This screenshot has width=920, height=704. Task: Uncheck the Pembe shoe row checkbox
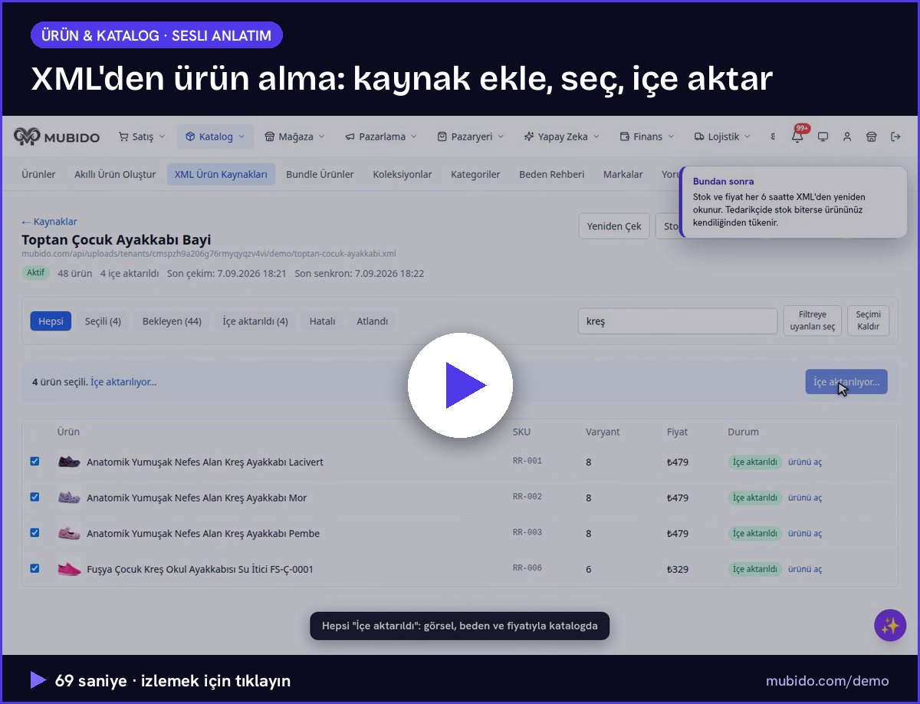(x=34, y=533)
